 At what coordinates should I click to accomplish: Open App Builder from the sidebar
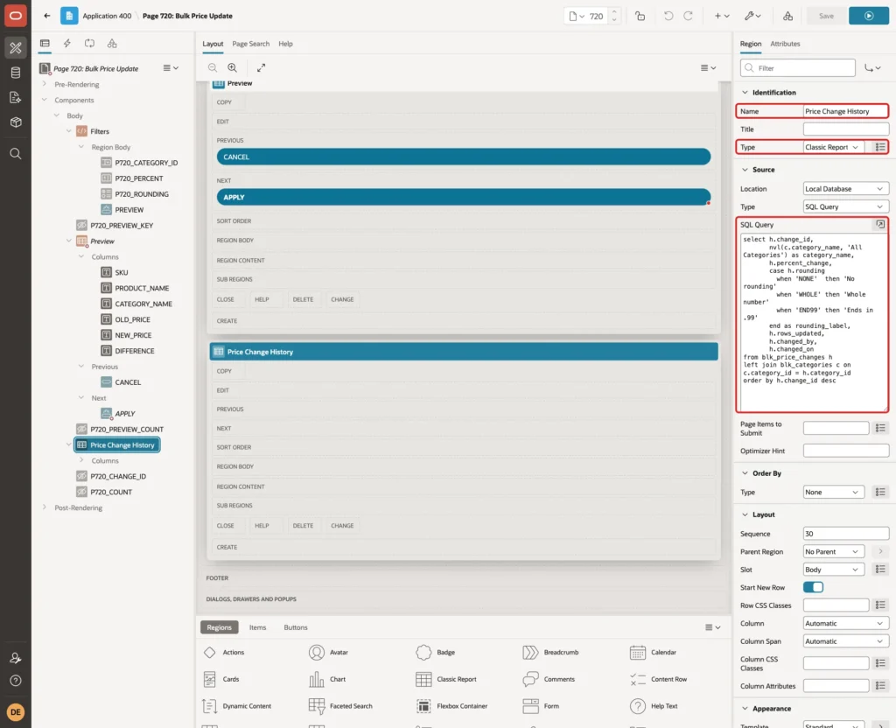16,48
